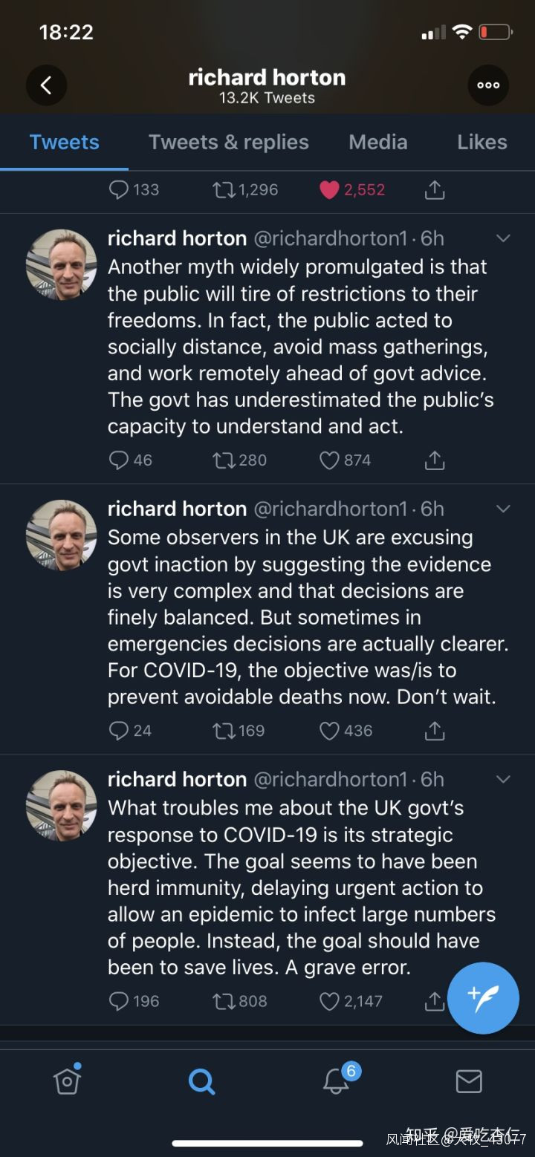Switch to the Media tab
535x1157 pixels.
[378, 142]
